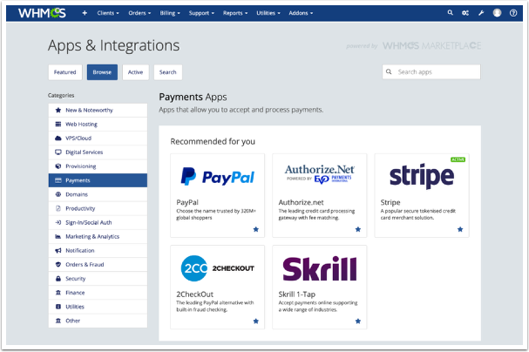Expand the Clients dropdown menu
This screenshot has width=529, height=352.
(x=108, y=13)
